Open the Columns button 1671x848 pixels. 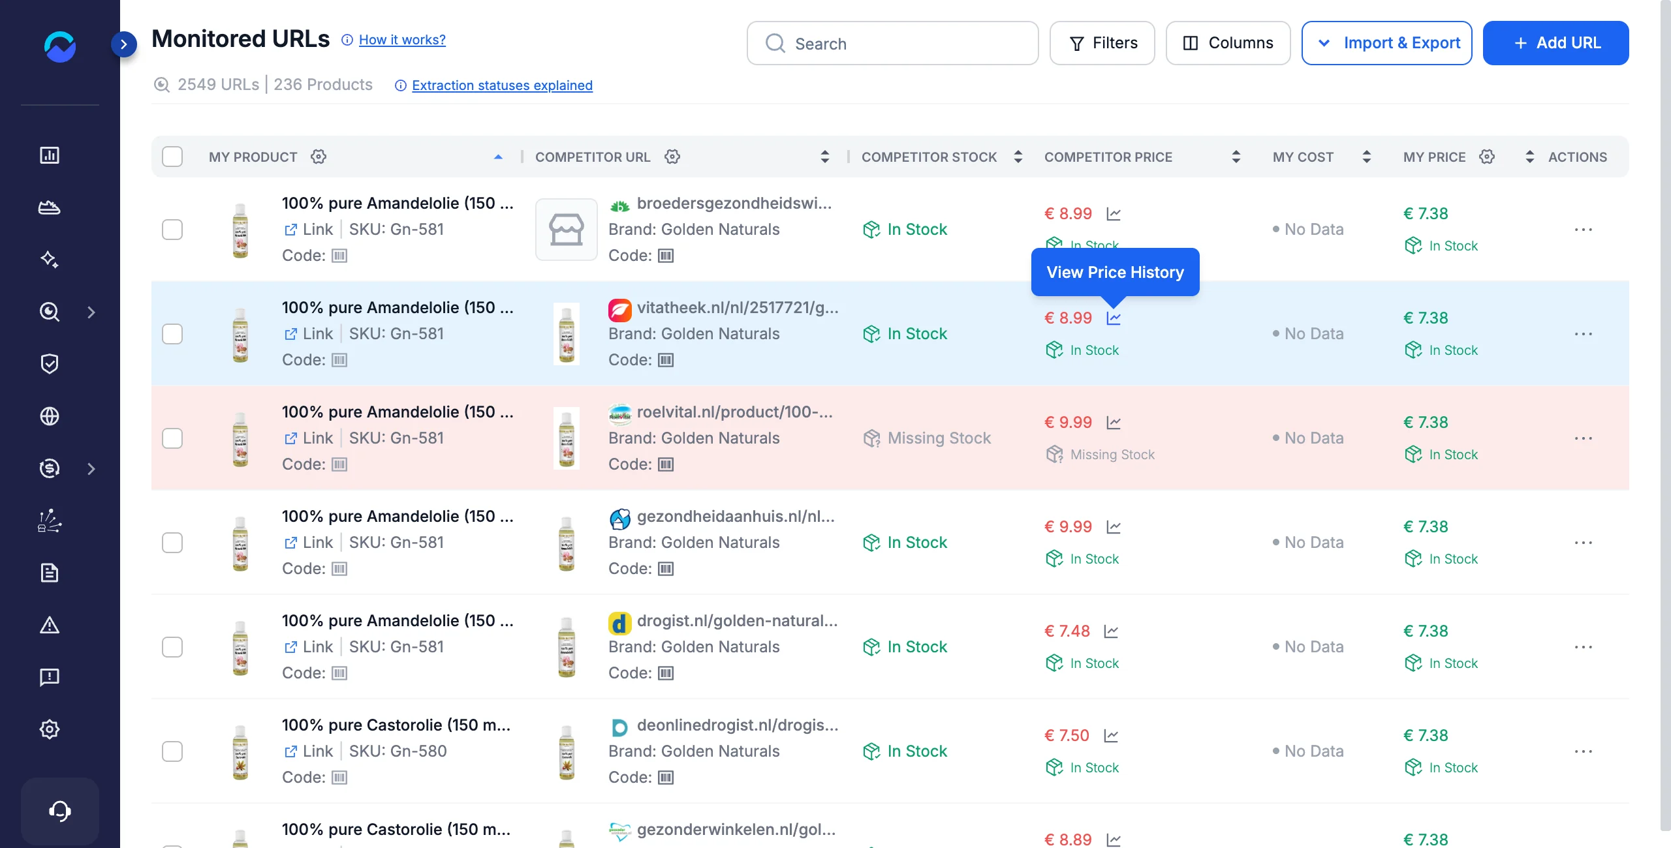(1228, 43)
